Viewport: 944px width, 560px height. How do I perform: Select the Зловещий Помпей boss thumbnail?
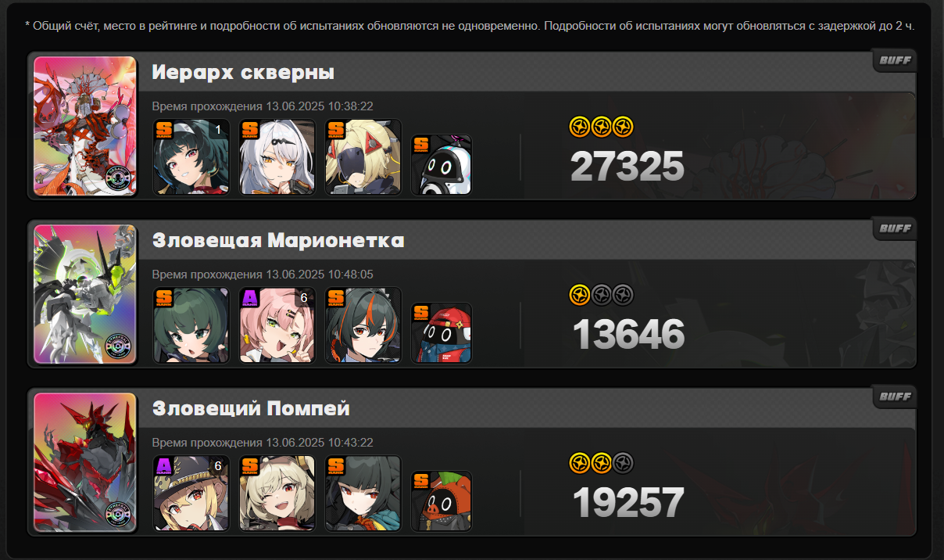85,462
